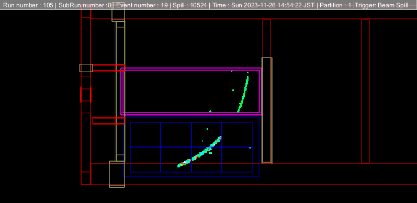
Task: Click the small tan box left of magenta detector
Action: pos(86,68)
